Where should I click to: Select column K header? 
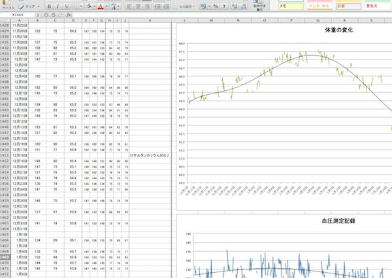click(x=150, y=20)
